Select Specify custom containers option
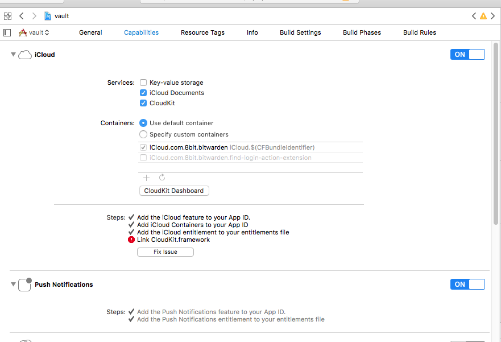Screen dimensions: 501x342 [143, 134]
